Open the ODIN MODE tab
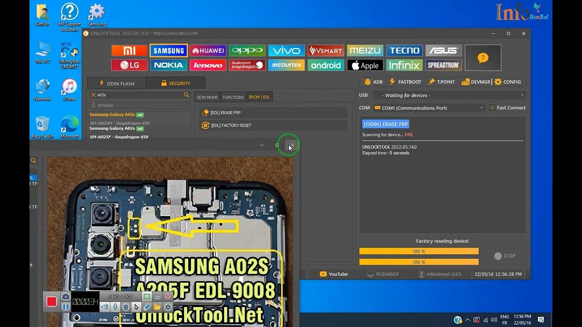The image size is (582, 327). [207, 97]
